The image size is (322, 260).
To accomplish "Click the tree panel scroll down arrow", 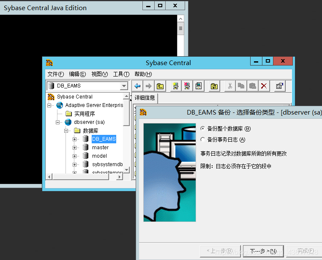I will pos(126,170).
